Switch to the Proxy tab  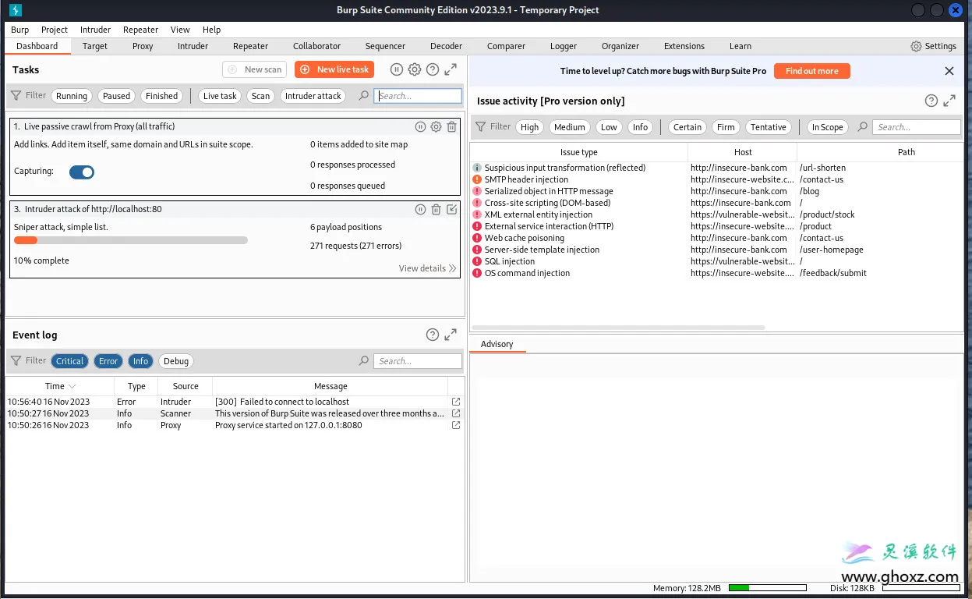click(143, 46)
